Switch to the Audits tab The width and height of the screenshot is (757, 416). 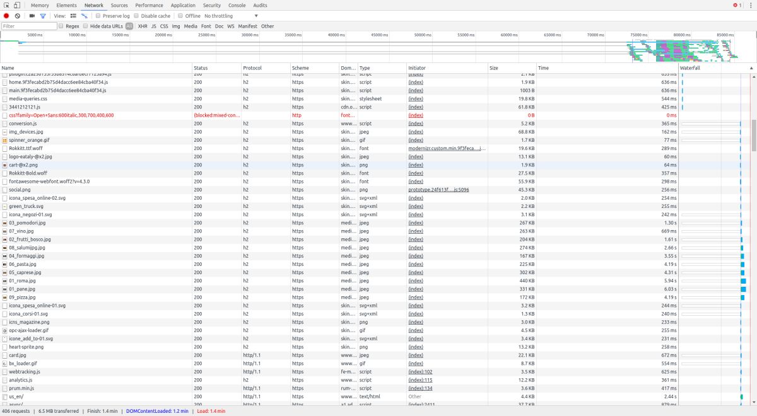tap(260, 5)
